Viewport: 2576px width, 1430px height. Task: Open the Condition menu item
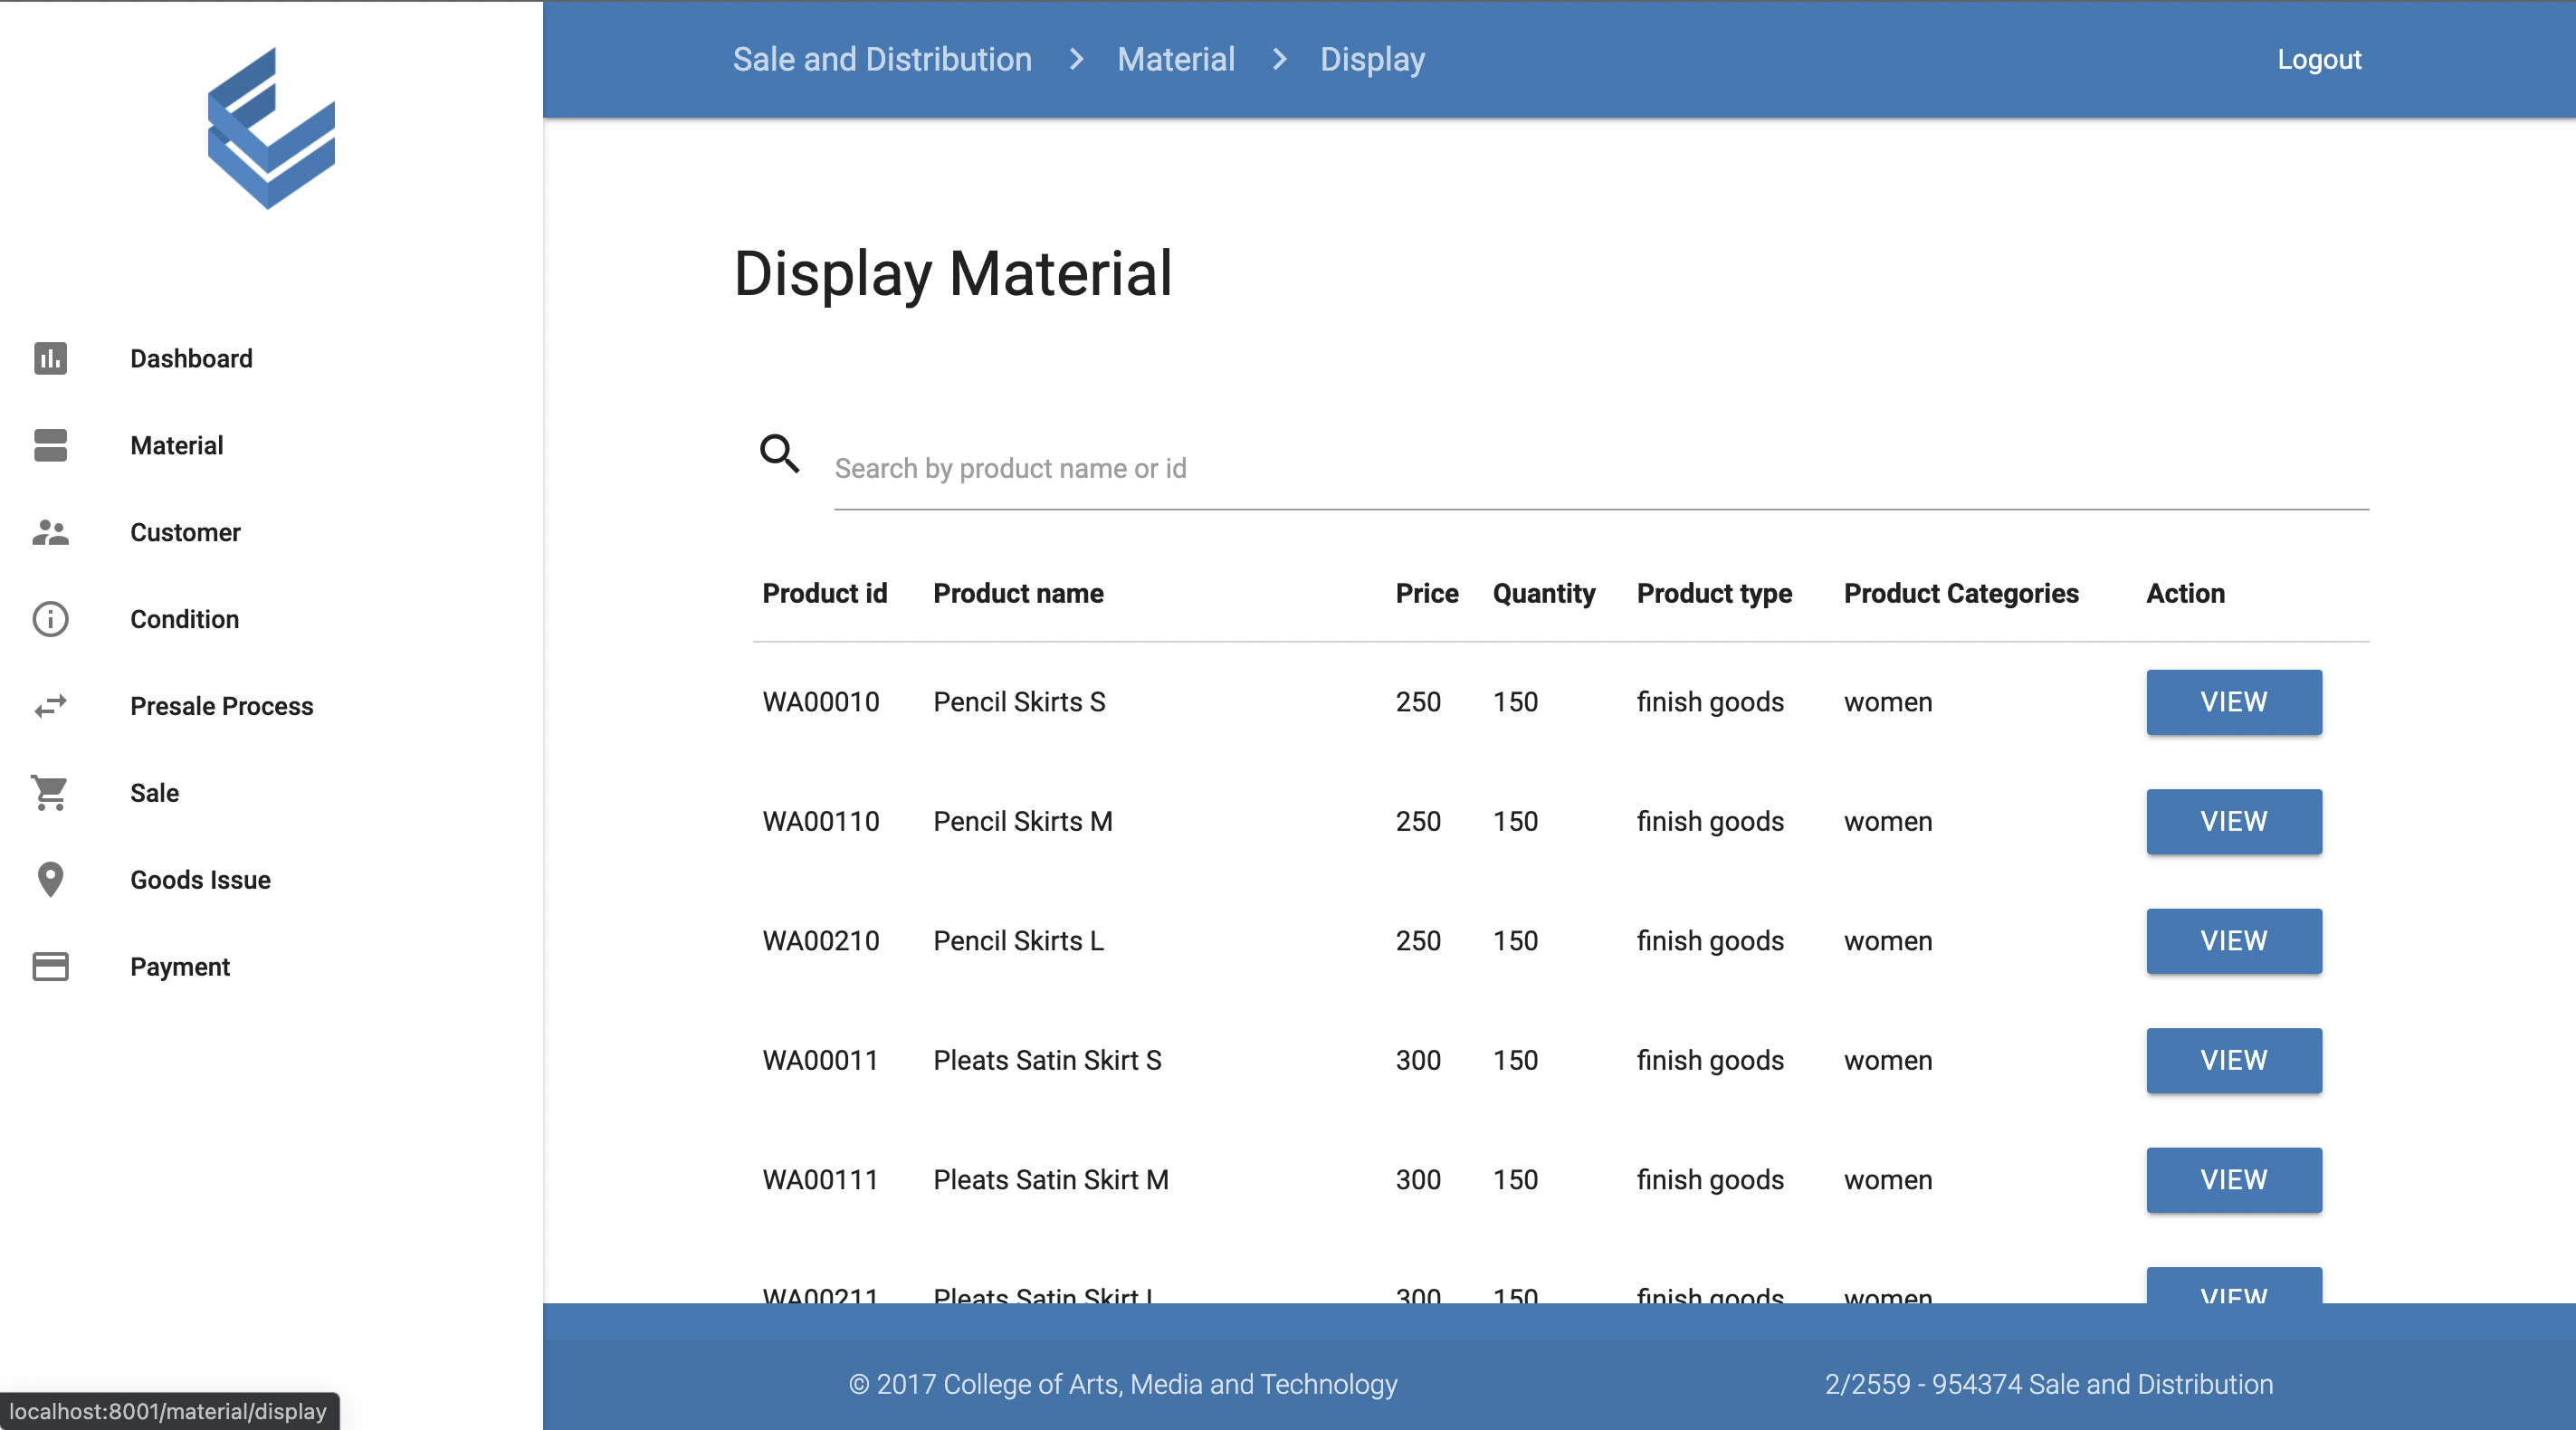point(184,619)
